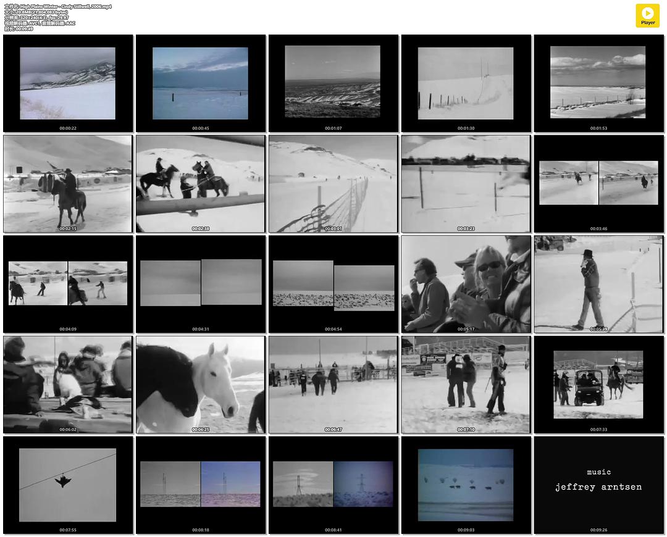Click the 00:06:47 timestamp label
This screenshot has width=667, height=537.
tap(333, 429)
